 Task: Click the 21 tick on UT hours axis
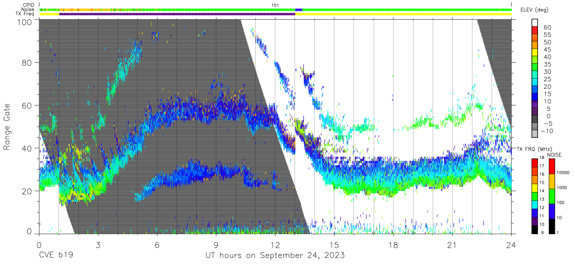(x=452, y=245)
